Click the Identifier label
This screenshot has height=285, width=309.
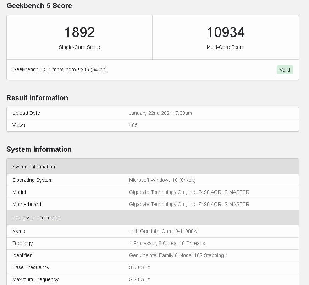pos(22,255)
